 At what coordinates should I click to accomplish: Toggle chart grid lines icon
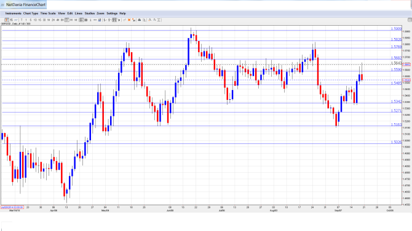[86, 20]
